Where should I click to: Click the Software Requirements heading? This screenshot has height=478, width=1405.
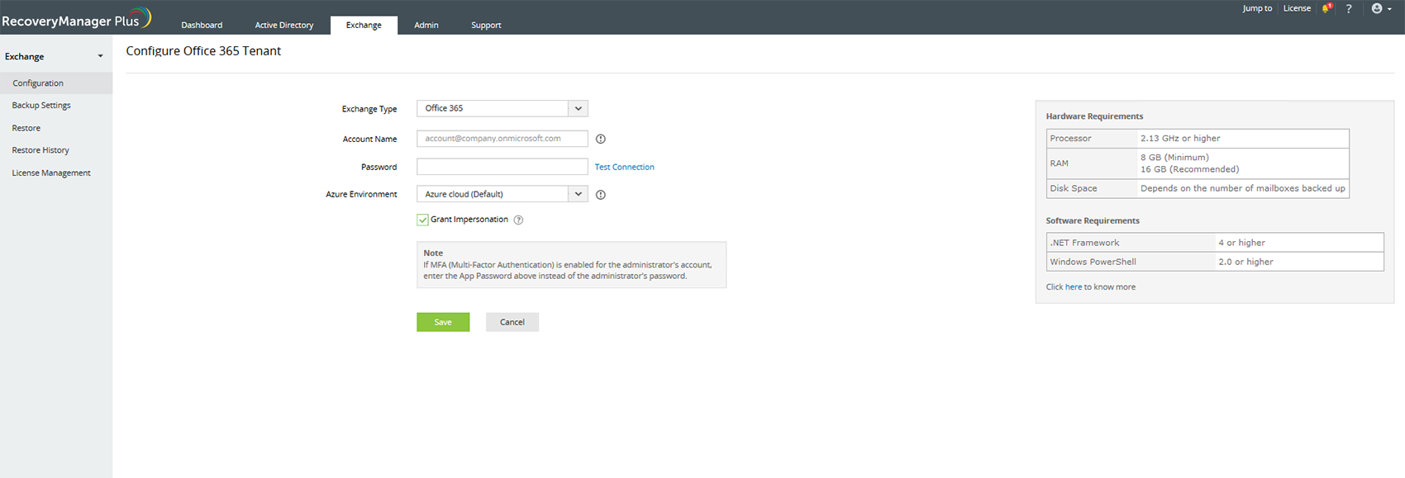1093,220
